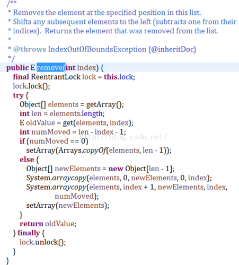The width and height of the screenshot is (239, 265).
Task: Click 'int index' parameter in signature
Action: tap(81, 68)
